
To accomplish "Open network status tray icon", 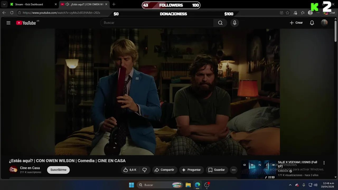I will coord(311,185).
